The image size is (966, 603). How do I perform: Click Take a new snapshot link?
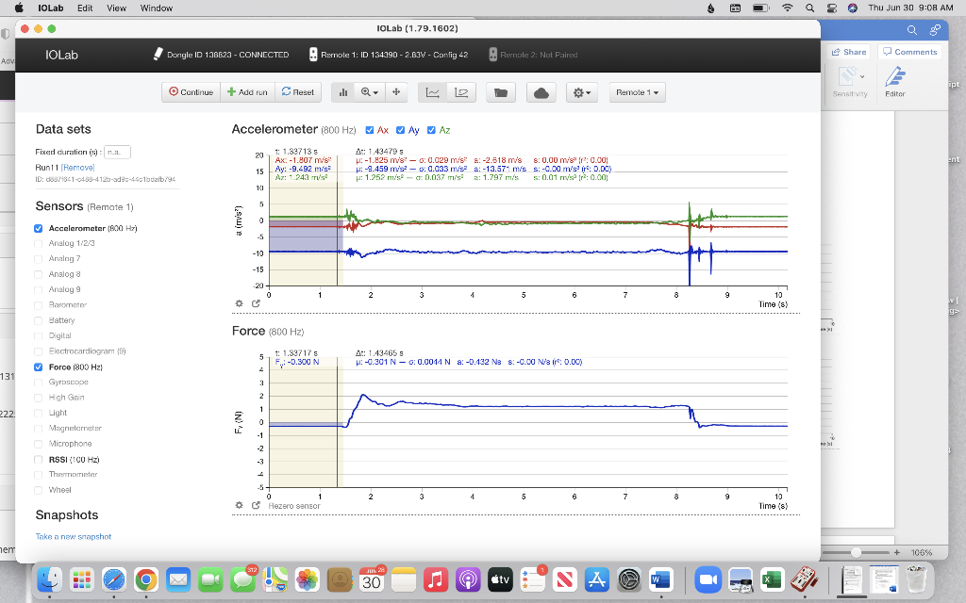(x=74, y=536)
